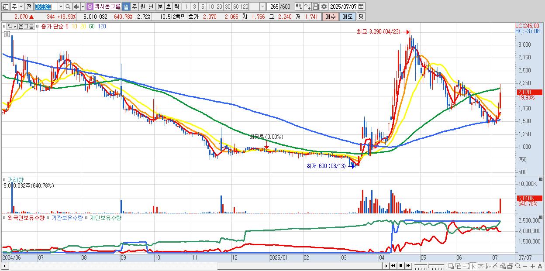Click the zigzag wave tool icon at bottom
The height and width of the screenshot is (271, 545).
[488, 266]
